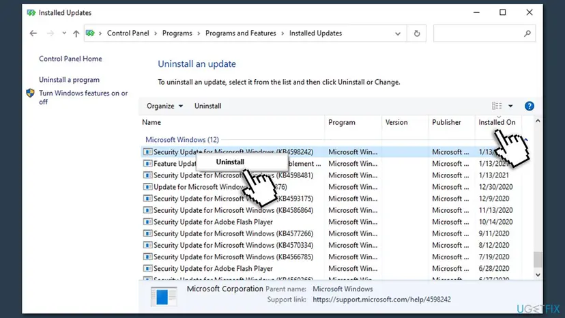Click the icon of the 12/30/2020 update row

pyautogui.click(x=148, y=187)
